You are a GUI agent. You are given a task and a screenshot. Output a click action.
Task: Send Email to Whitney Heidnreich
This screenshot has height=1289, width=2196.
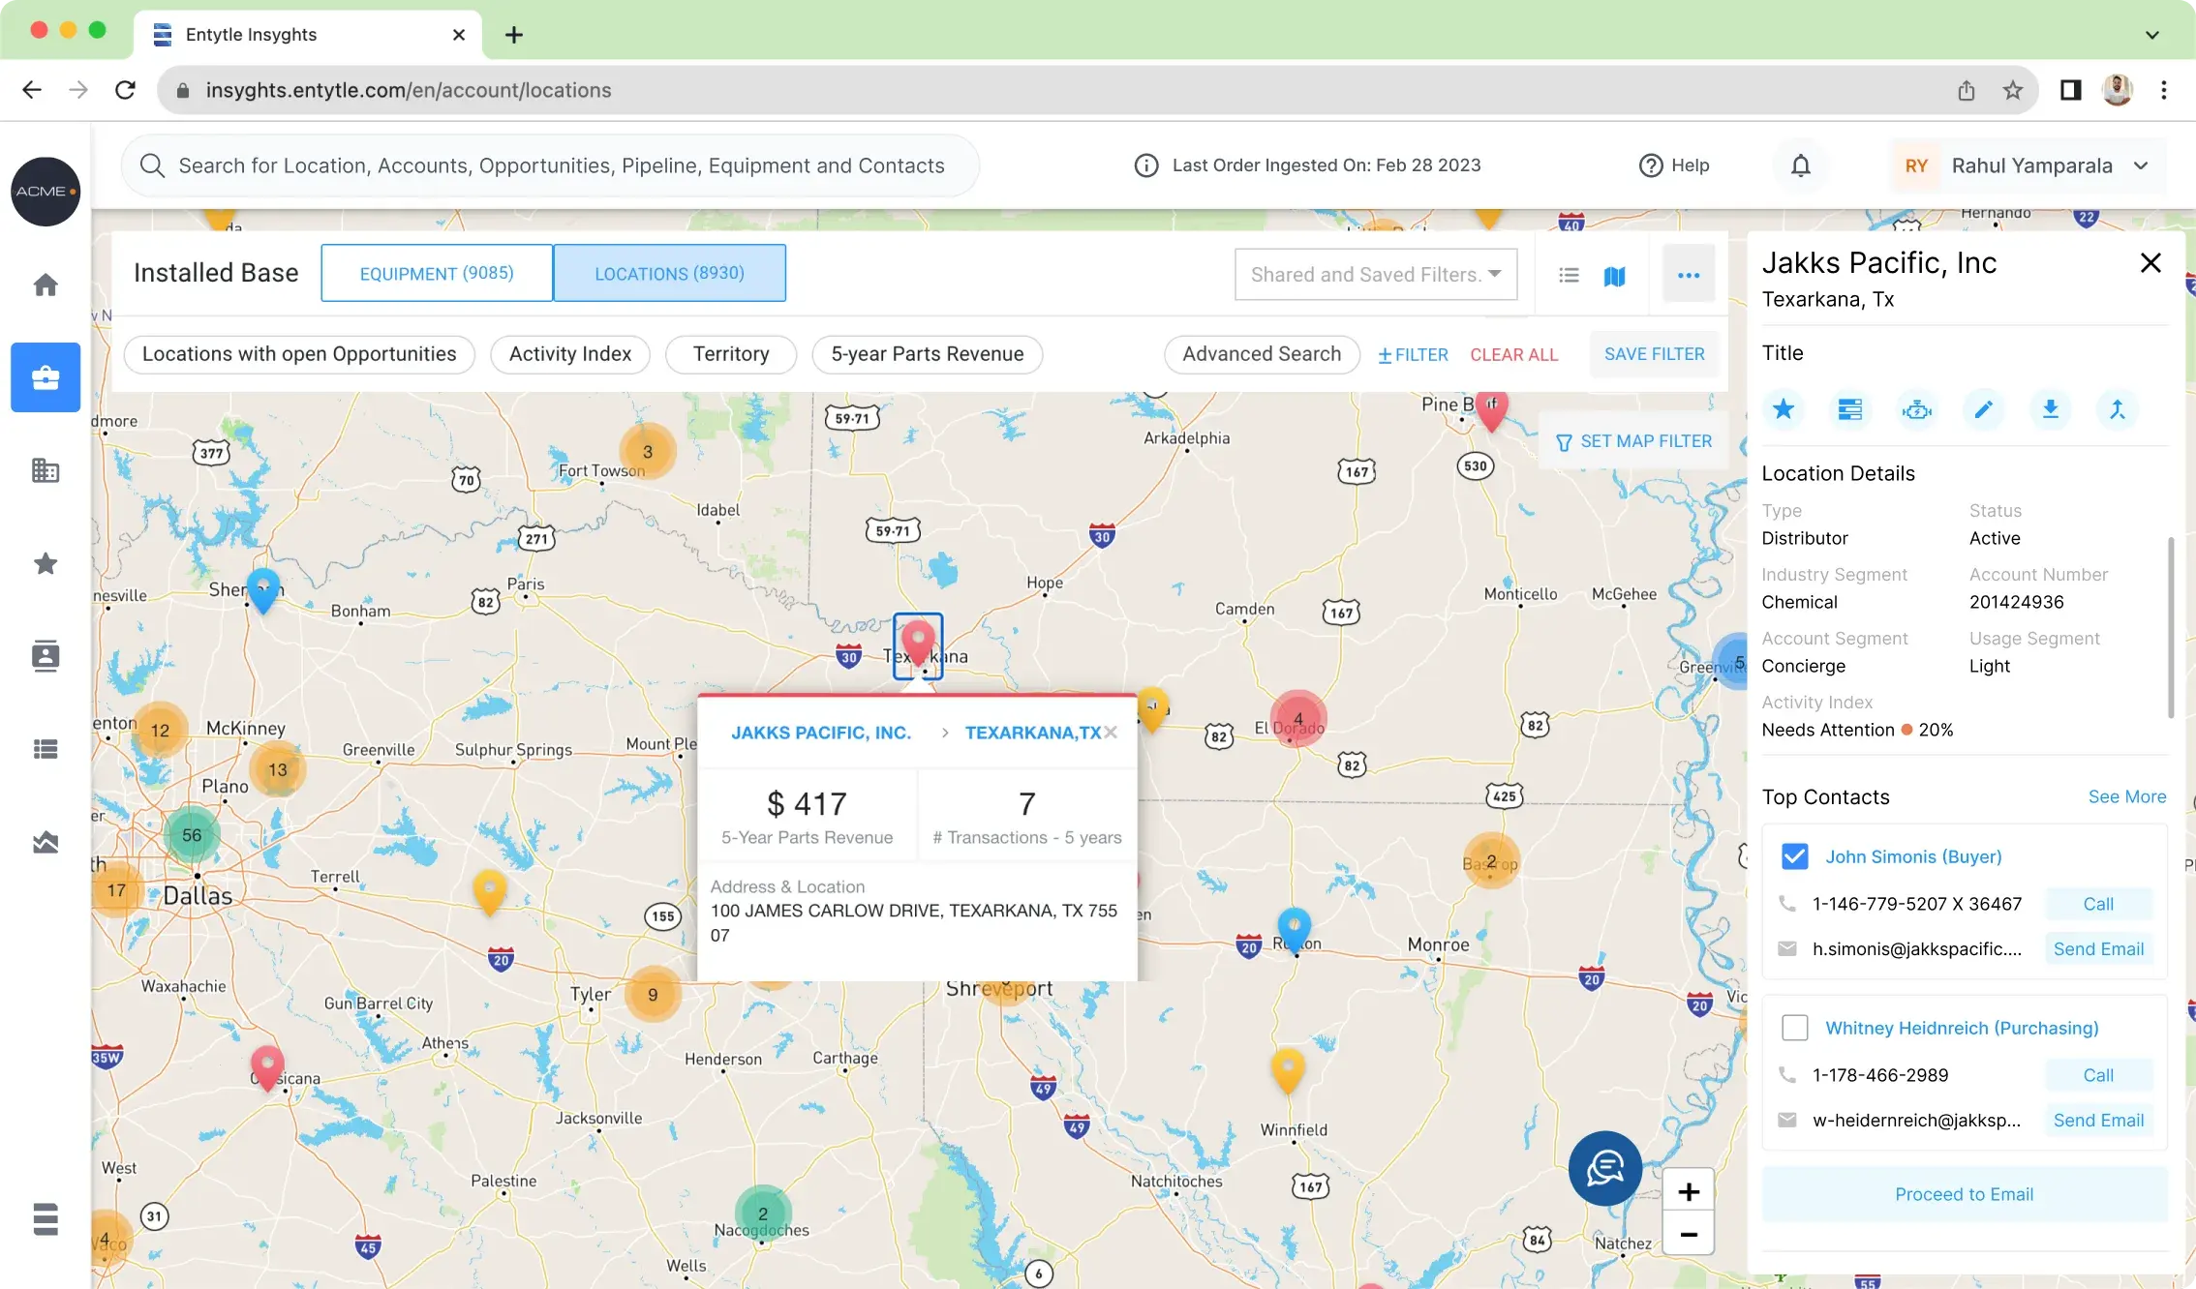pyautogui.click(x=2098, y=1121)
